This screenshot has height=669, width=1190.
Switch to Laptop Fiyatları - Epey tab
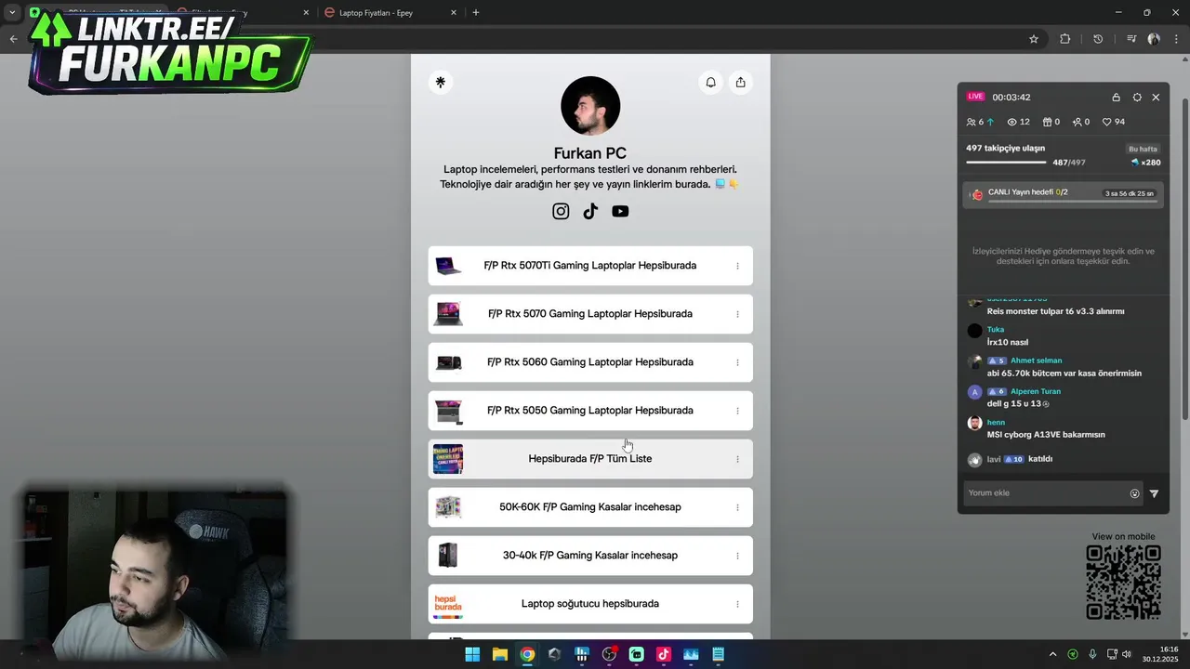click(390, 13)
